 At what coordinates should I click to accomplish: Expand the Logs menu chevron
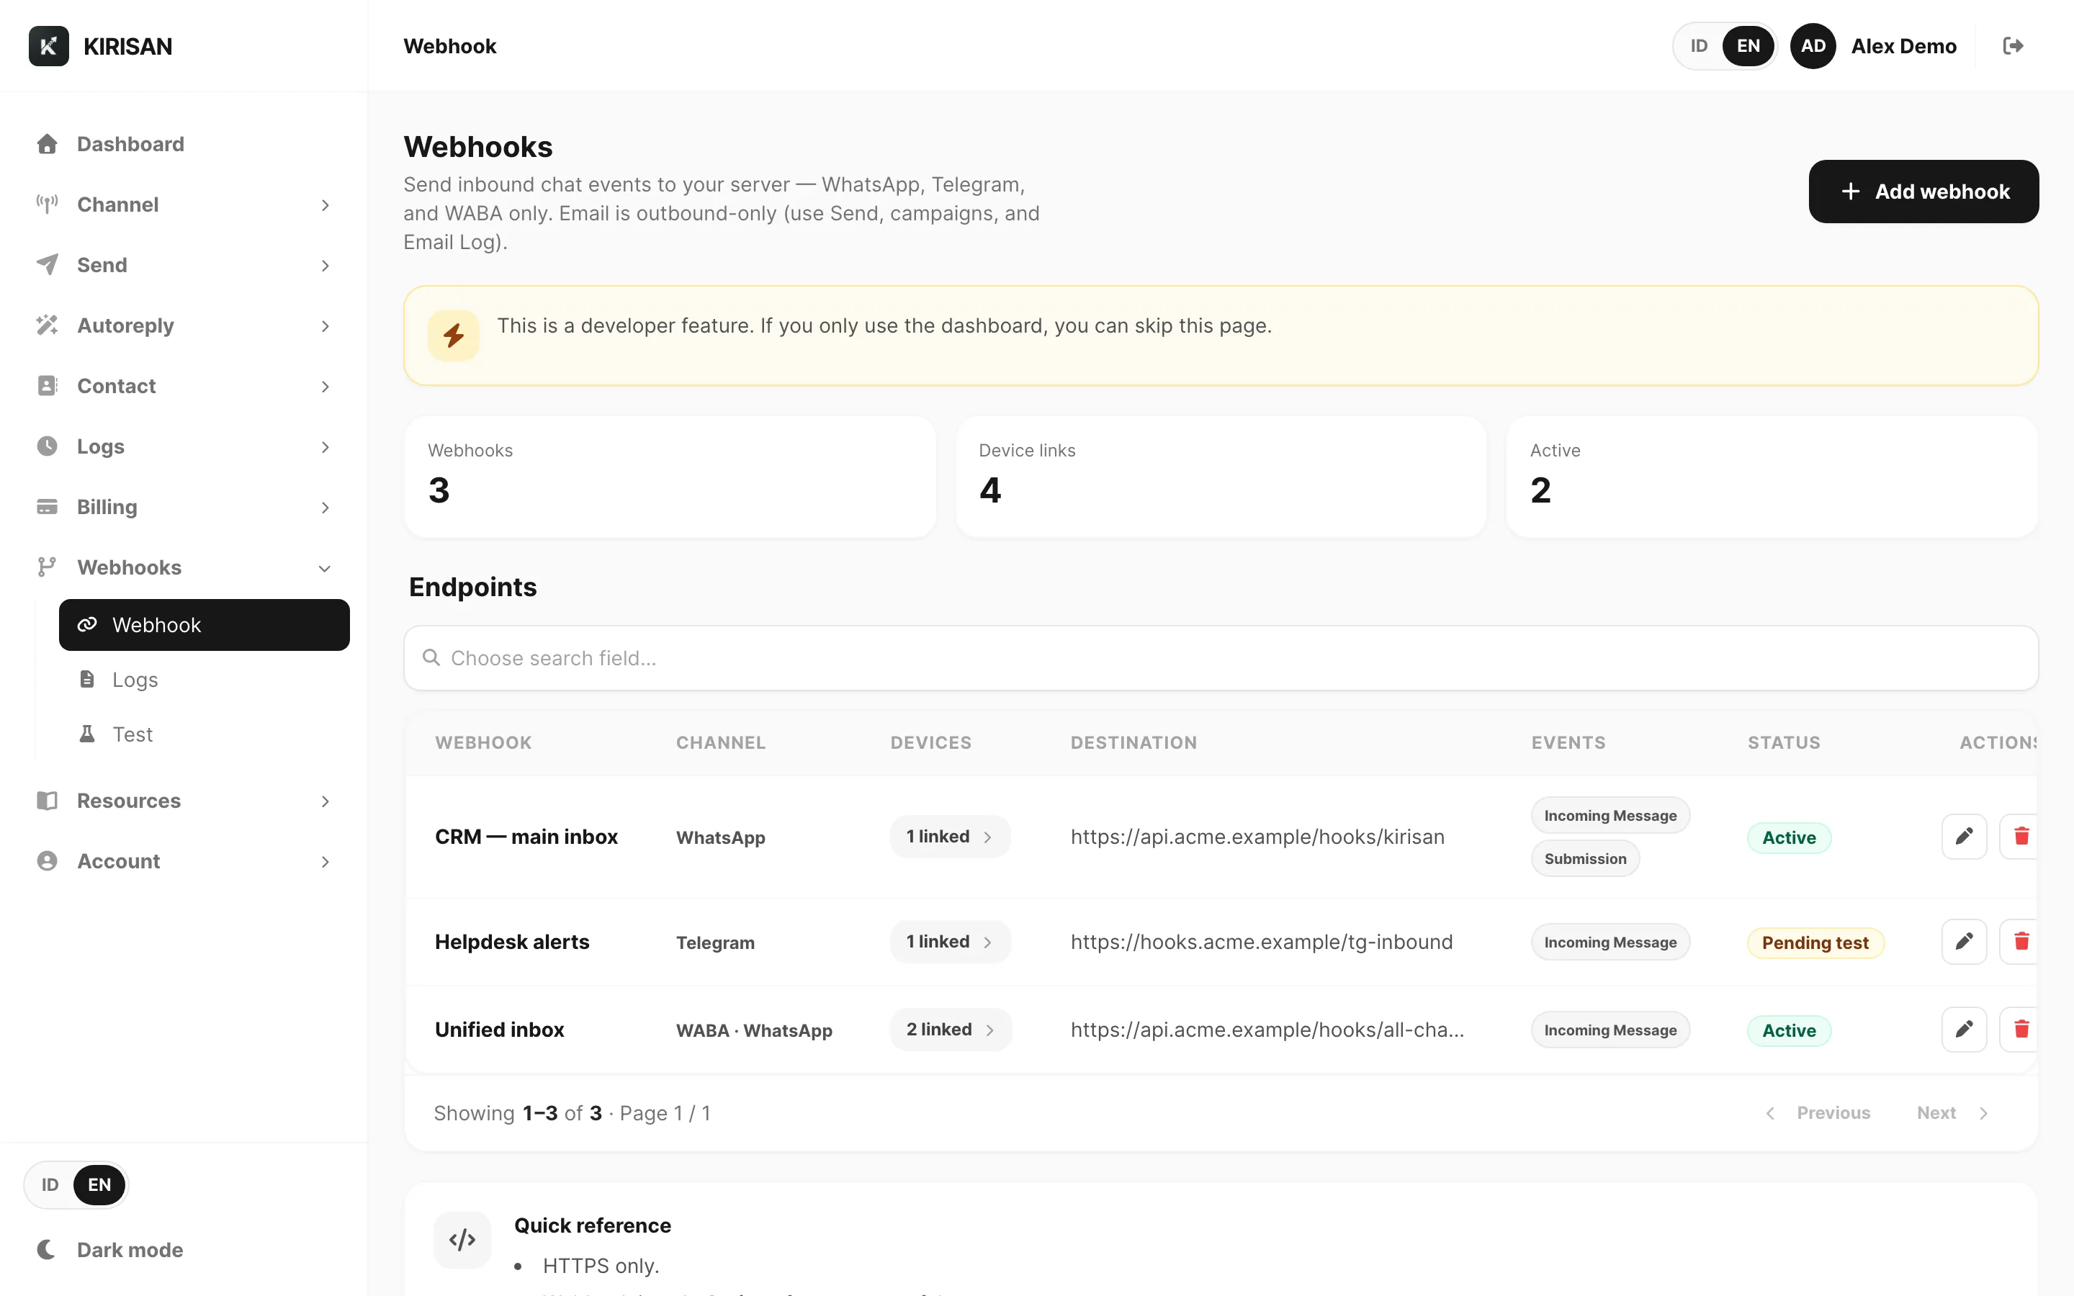(x=325, y=446)
